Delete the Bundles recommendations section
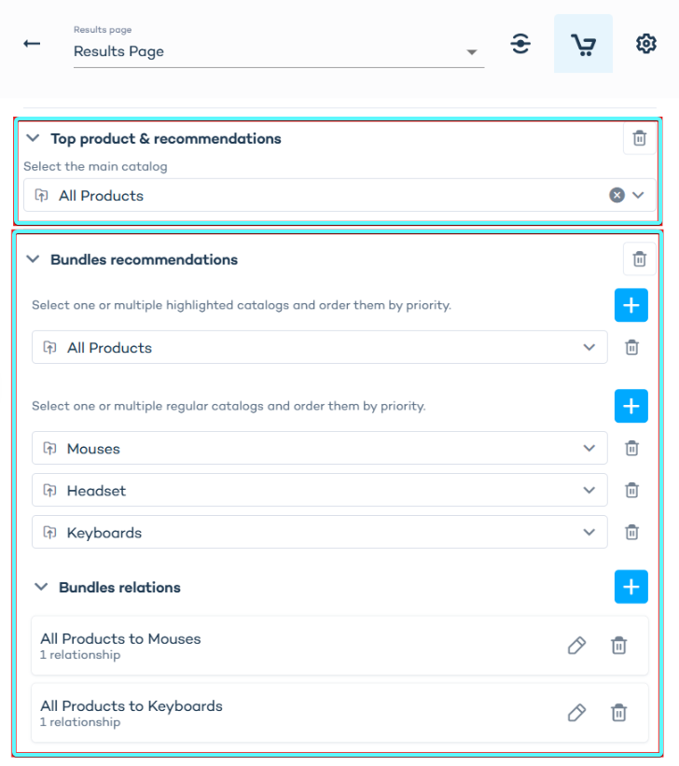This screenshot has width=679, height=766. point(640,259)
